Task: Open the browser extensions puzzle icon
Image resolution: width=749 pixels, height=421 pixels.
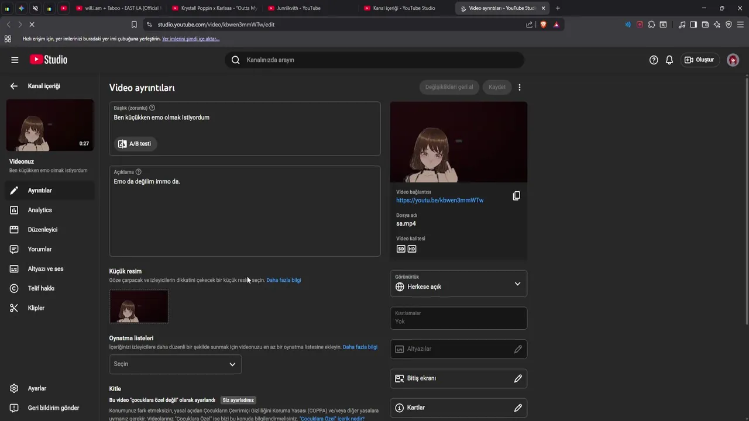Action: tap(651, 25)
